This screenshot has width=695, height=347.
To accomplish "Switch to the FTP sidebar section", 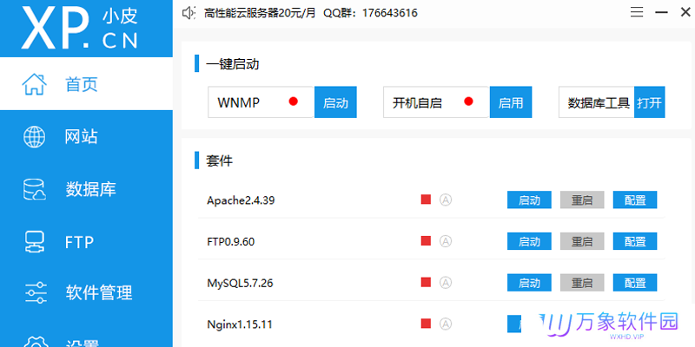I will click(x=86, y=242).
